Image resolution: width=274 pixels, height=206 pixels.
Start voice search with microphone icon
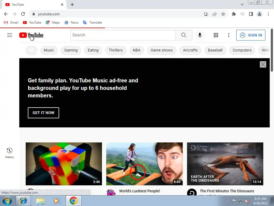[200, 35]
